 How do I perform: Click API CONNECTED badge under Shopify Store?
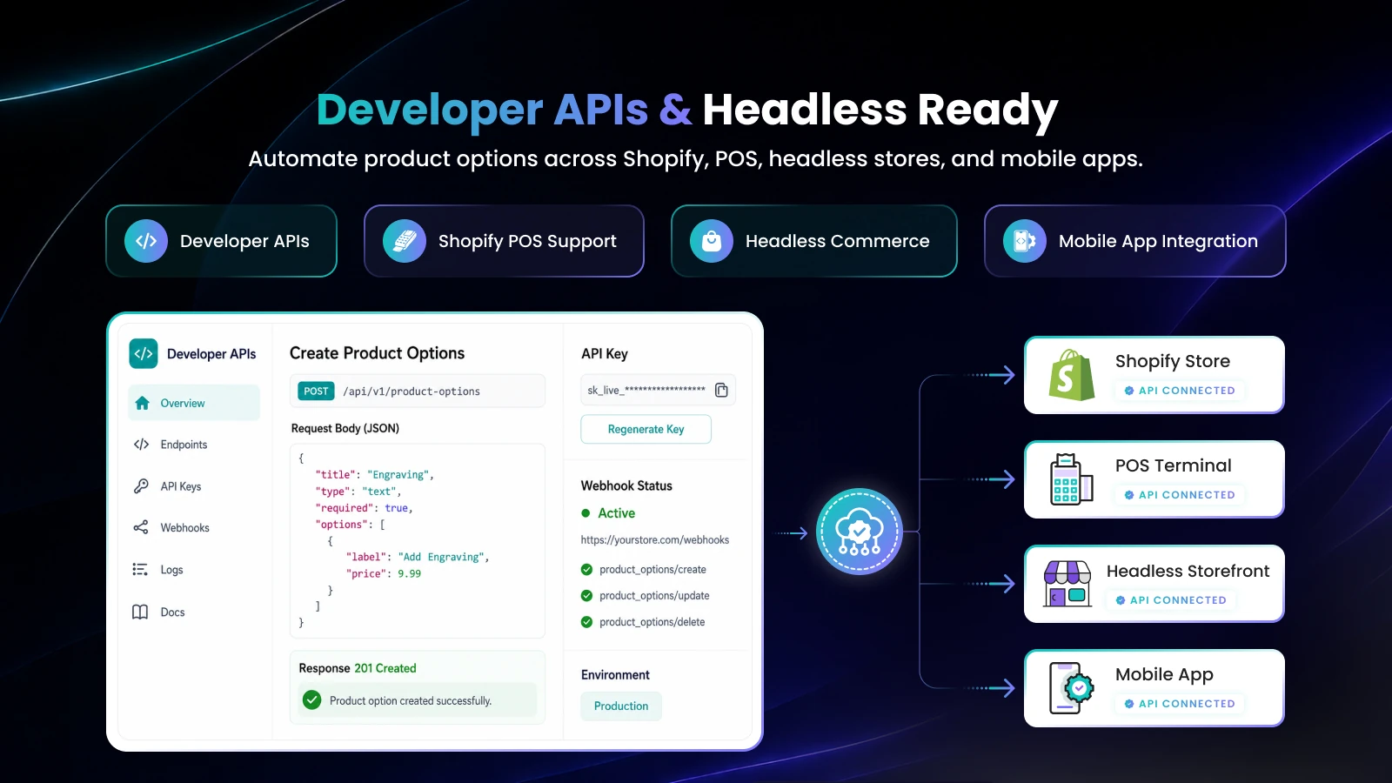[1180, 391]
